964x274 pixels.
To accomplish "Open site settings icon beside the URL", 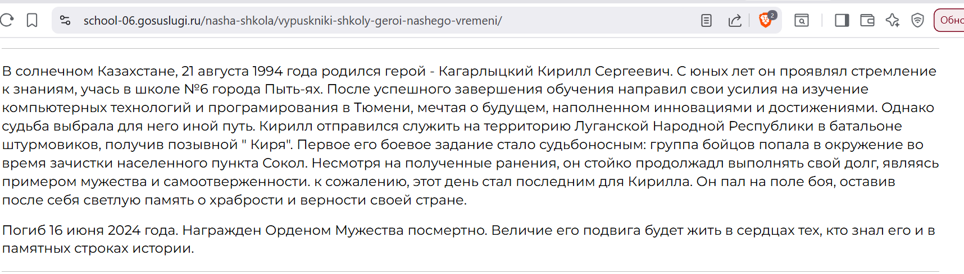I will pos(65,21).
